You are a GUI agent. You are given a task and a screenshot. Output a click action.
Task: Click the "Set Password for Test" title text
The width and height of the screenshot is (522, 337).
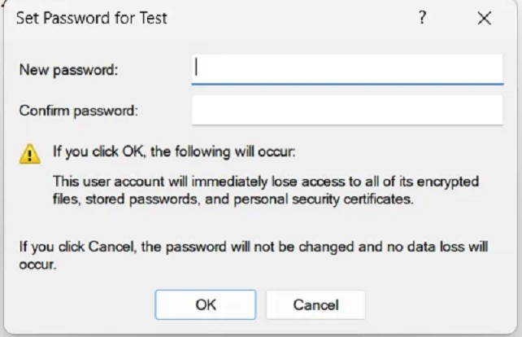click(x=92, y=18)
